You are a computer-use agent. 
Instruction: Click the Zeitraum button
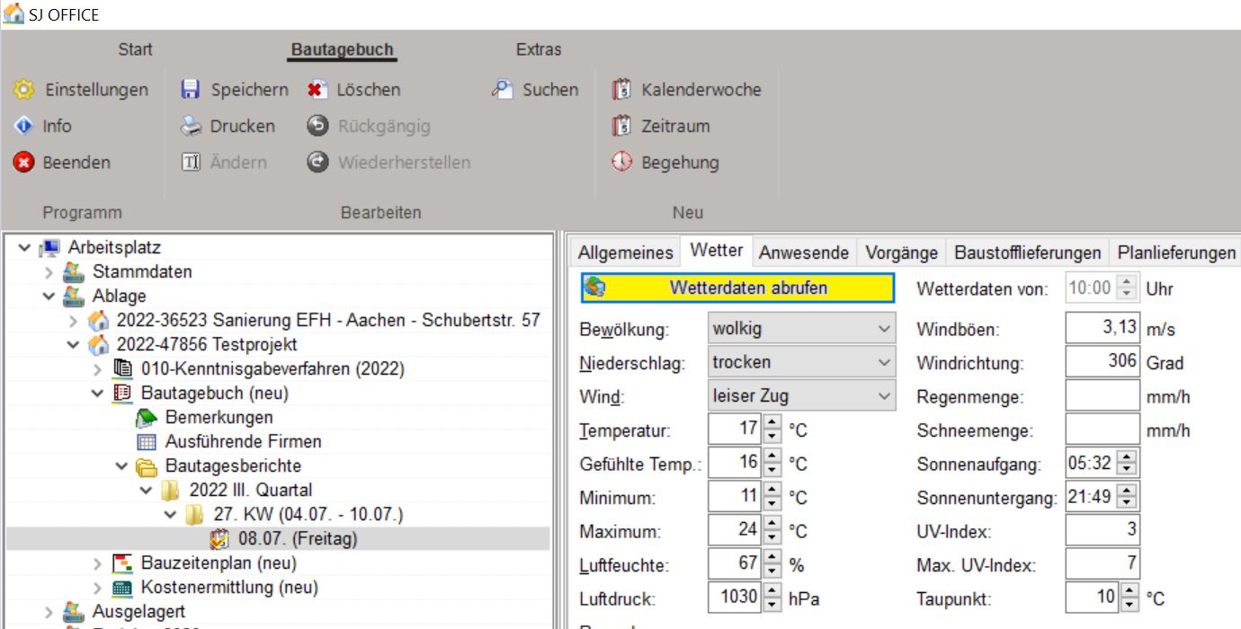674,127
